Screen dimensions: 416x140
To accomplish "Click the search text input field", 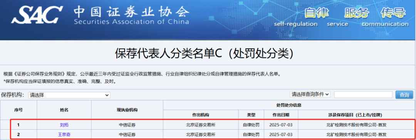I will 363,95.
